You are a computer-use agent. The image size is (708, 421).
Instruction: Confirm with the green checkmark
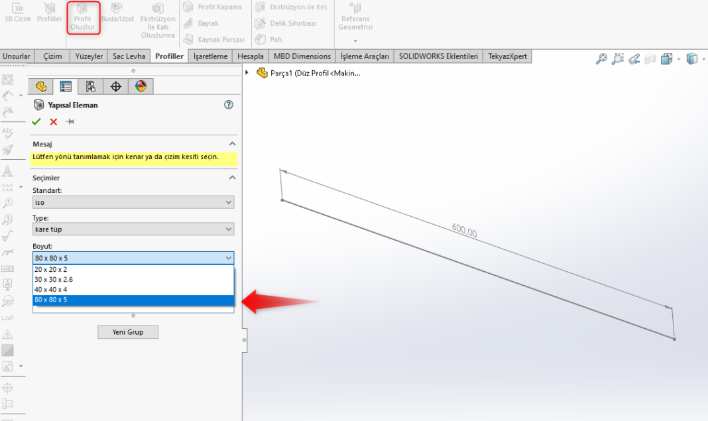pos(36,122)
